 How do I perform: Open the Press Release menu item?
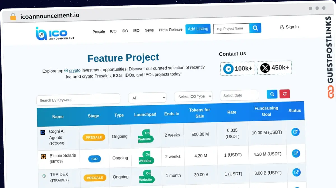(171, 30)
